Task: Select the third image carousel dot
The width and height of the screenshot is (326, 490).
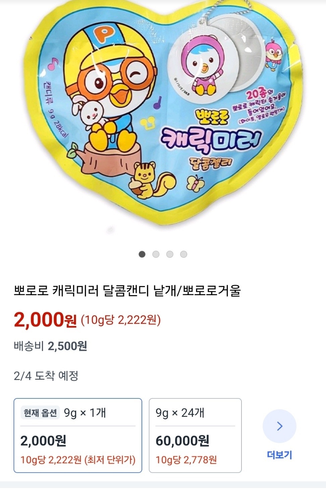Action: pos(170,254)
